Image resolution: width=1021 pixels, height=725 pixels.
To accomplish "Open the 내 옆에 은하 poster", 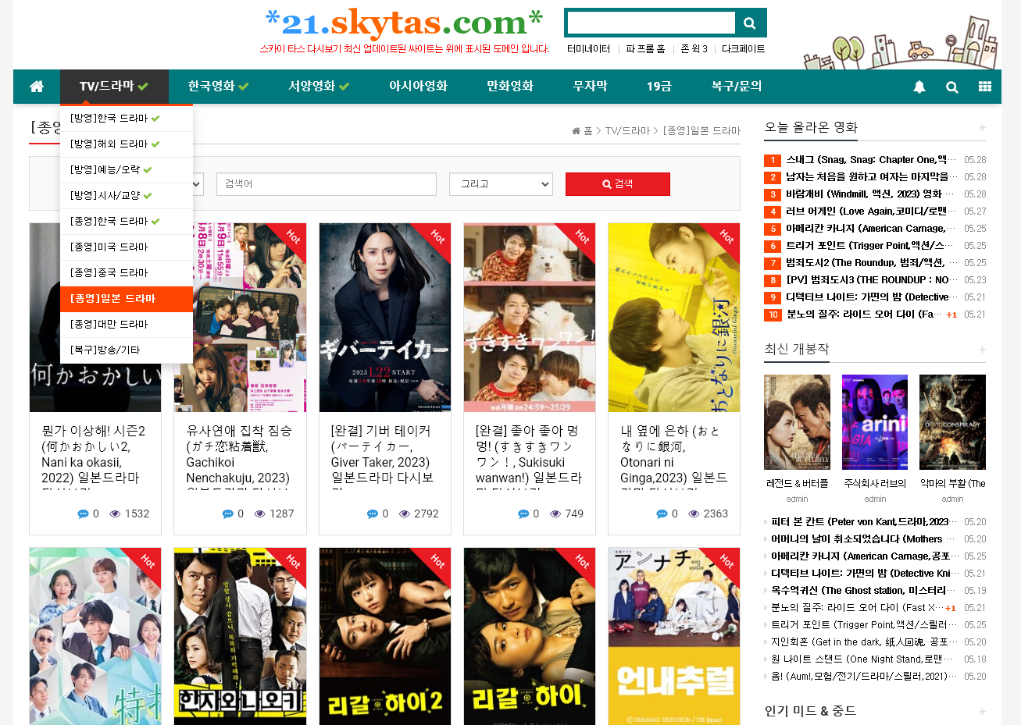I will (674, 318).
